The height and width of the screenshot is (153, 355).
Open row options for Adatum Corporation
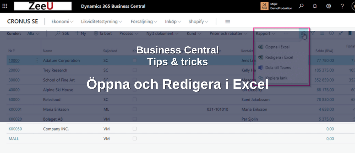click(37, 61)
